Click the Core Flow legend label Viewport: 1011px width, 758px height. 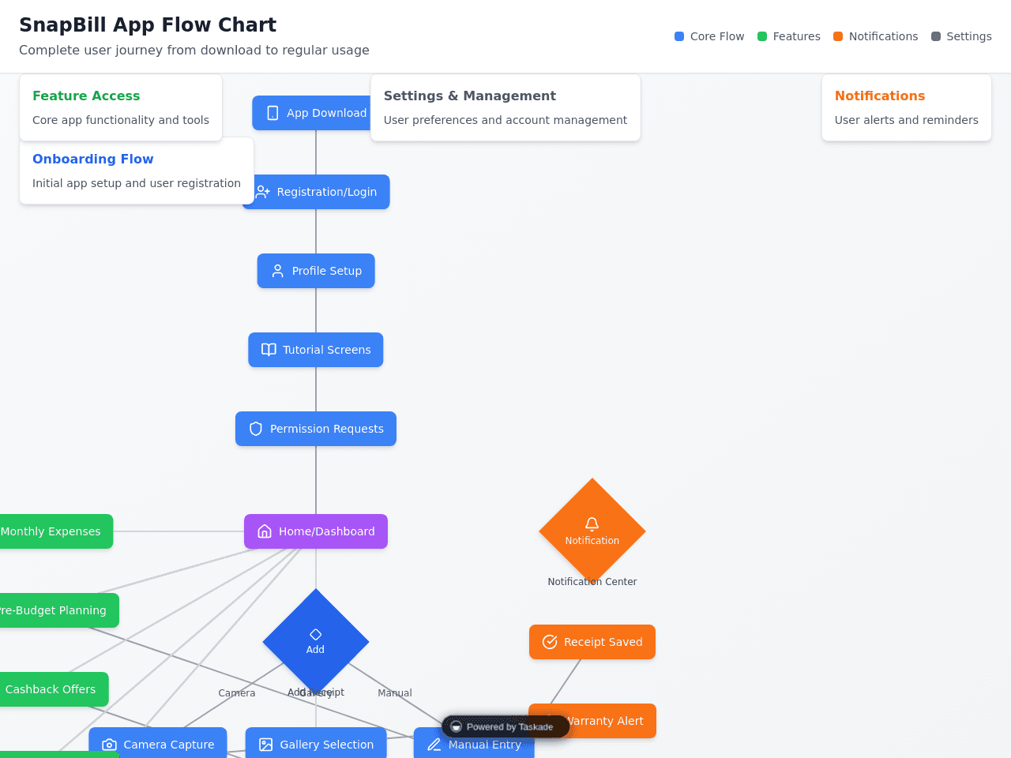coord(717,36)
